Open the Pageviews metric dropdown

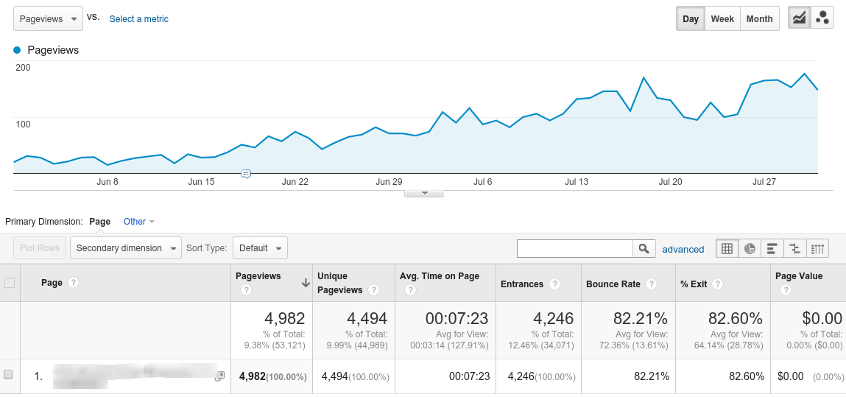tap(48, 19)
